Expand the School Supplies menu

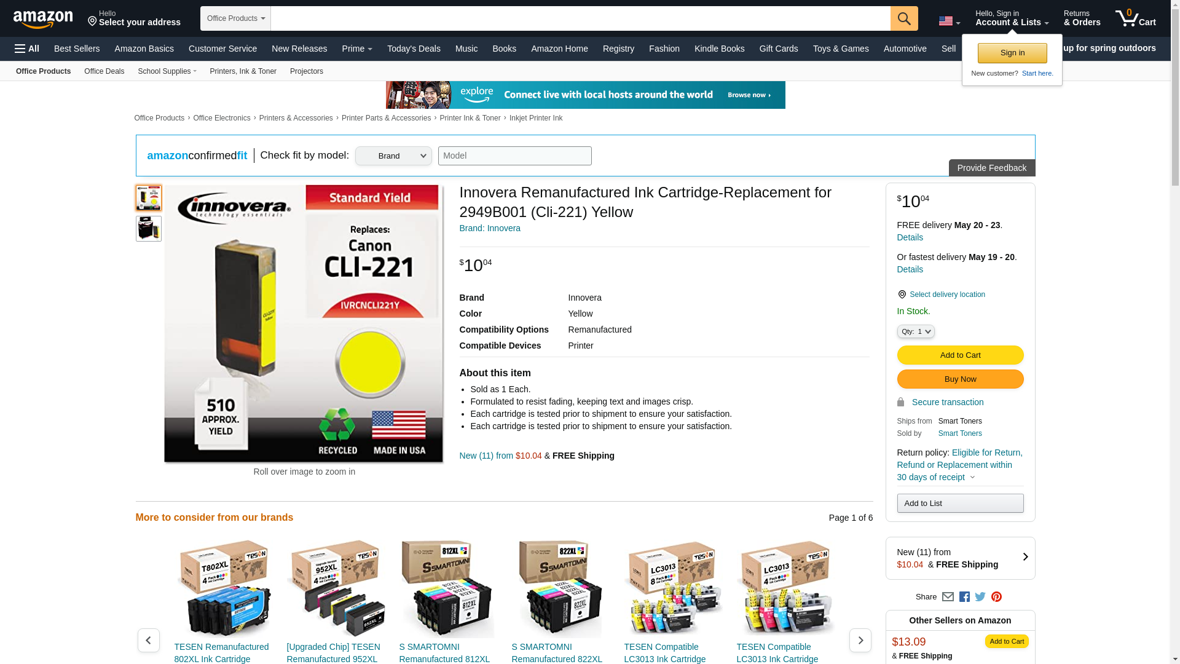[167, 71]
